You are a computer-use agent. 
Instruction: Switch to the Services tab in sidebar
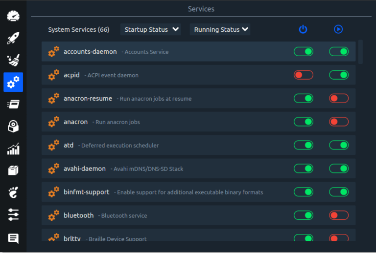point(13,82)
